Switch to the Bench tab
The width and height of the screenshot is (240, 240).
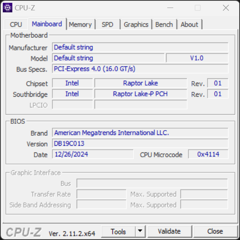point(164,25)
